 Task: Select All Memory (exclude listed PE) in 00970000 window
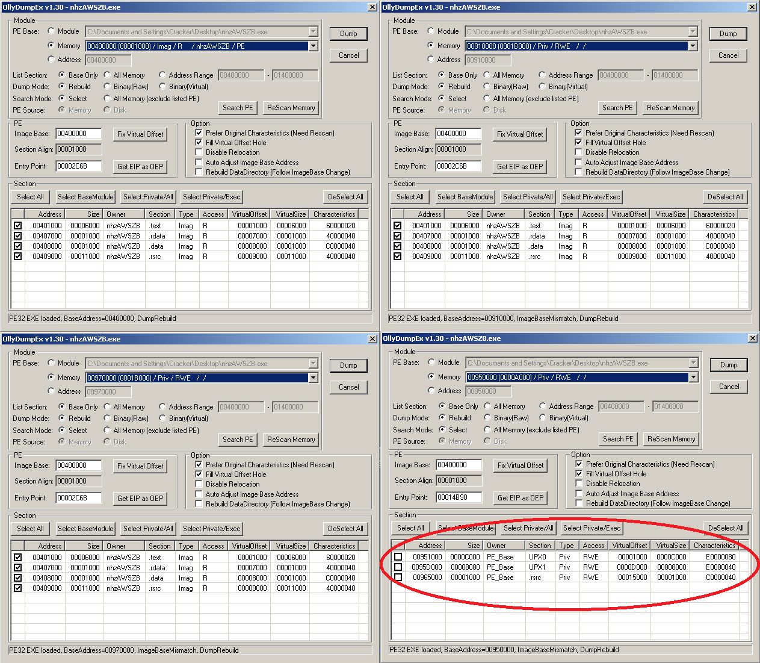(x=107, y=431)
